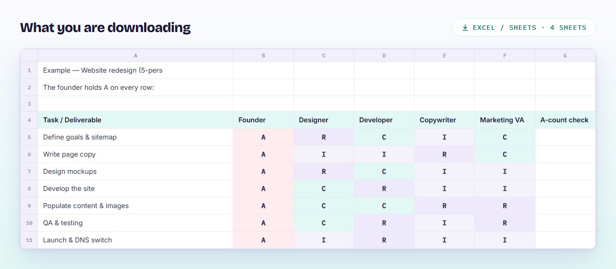
Task: Click Founder 'A' cell for Develop the site
Action: (264, 189)
